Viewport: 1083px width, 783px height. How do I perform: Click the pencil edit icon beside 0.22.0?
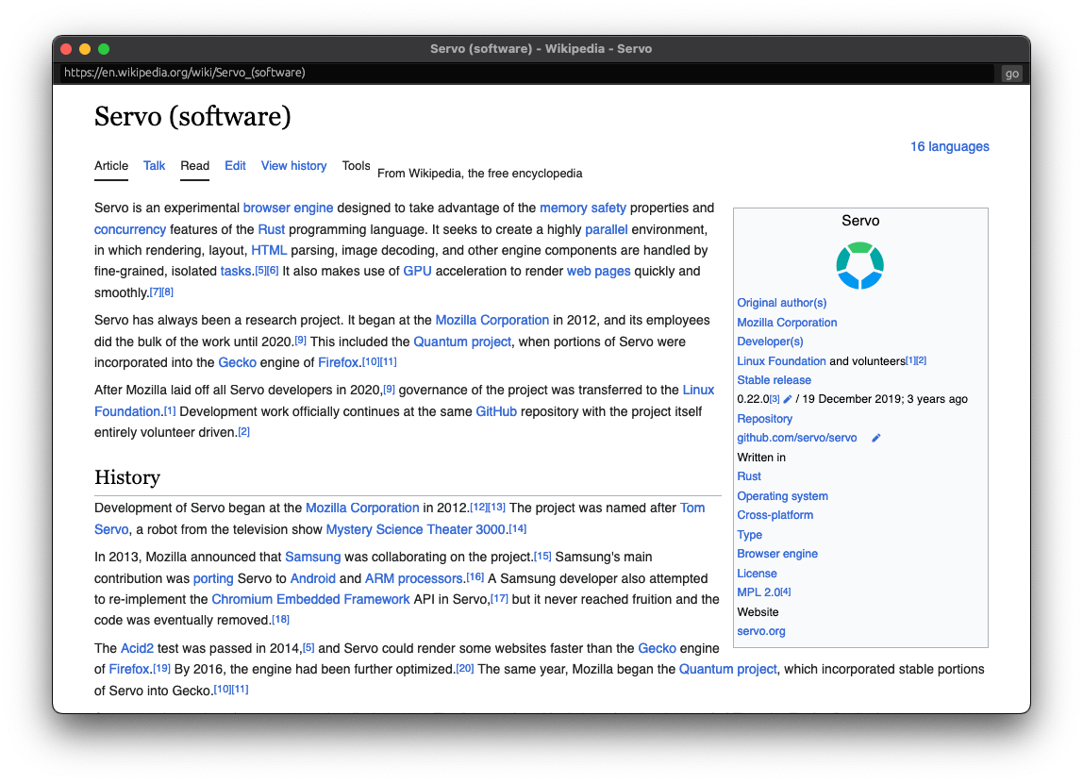point(788,399)
